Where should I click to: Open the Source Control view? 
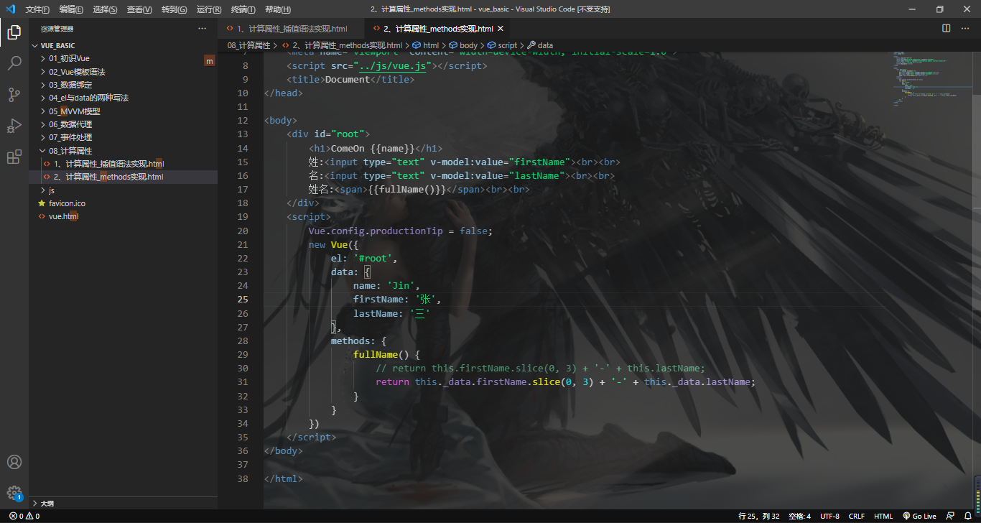[x=14, y=94]
